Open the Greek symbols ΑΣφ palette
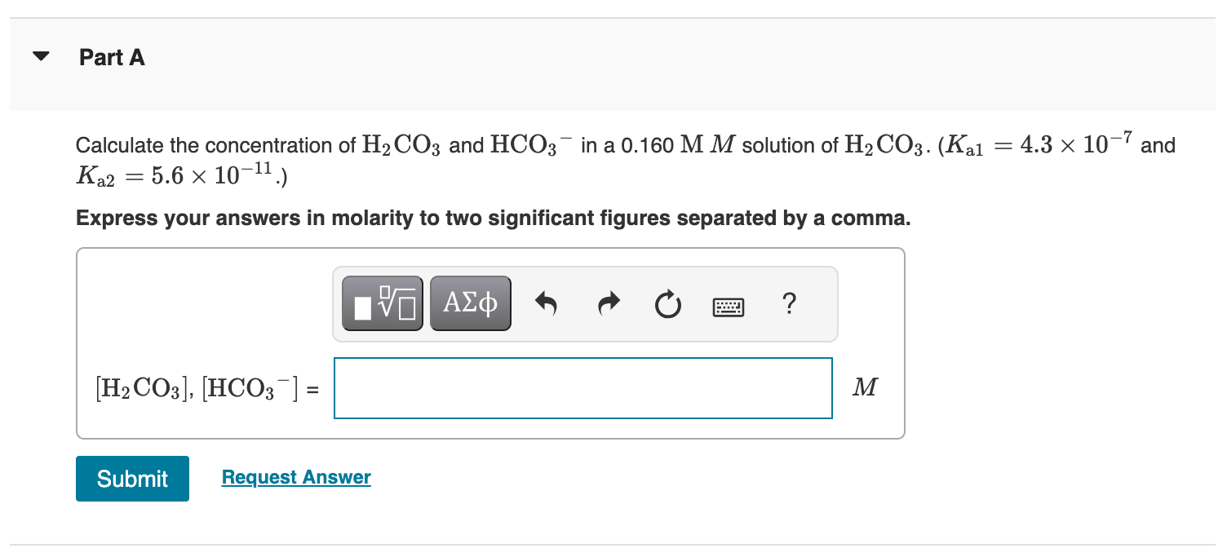The image size is (1227, 548). (x=470, y=303)
